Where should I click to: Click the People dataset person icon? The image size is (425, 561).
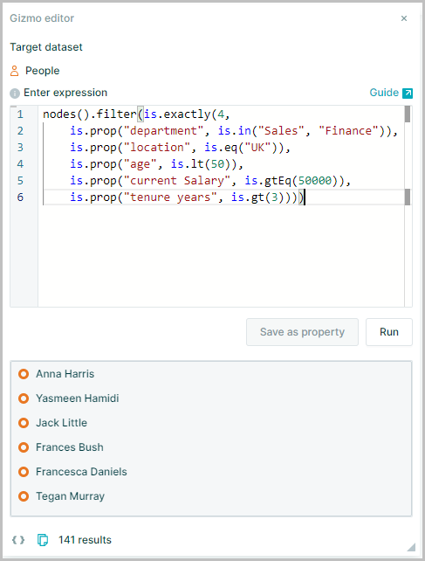pos(14,71)
